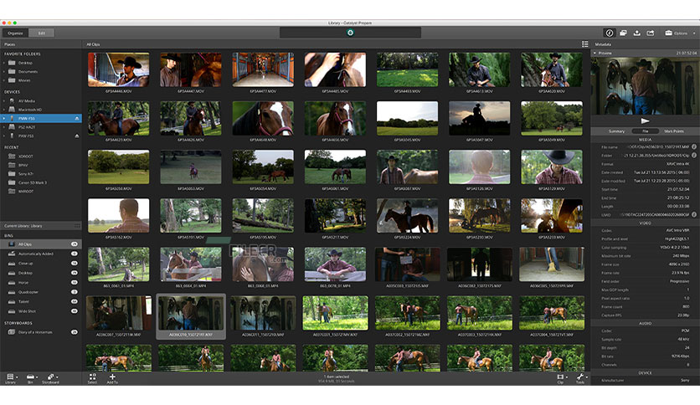700x405 pixels.
Task: Click the Add To plus button
Action: [112, 379]
